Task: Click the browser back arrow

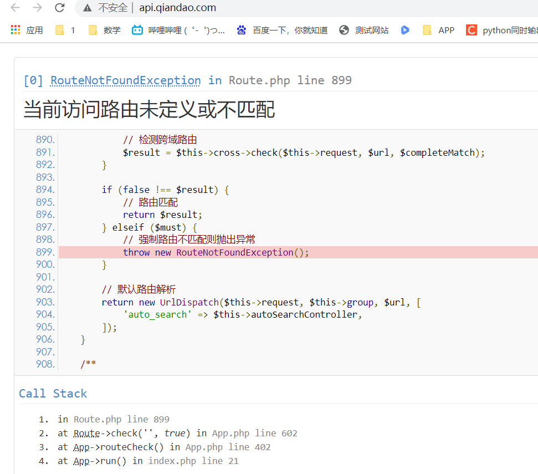Action: tap(14, 8)
